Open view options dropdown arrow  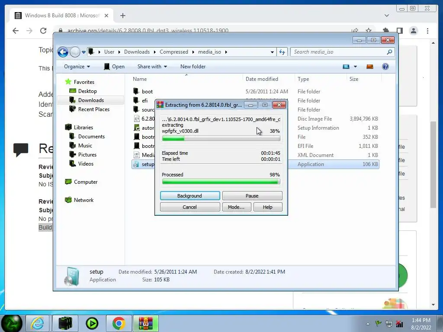(x=356, y=67)
